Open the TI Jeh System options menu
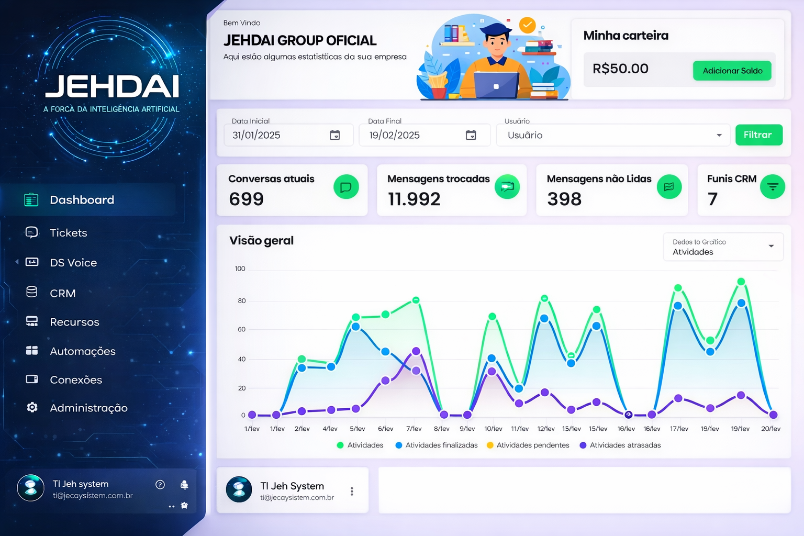The width and height of the screenshot is (804, 536). point(352,490)
